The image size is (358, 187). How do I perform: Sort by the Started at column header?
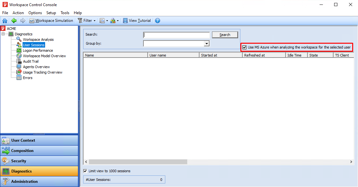tap(221, 55)
